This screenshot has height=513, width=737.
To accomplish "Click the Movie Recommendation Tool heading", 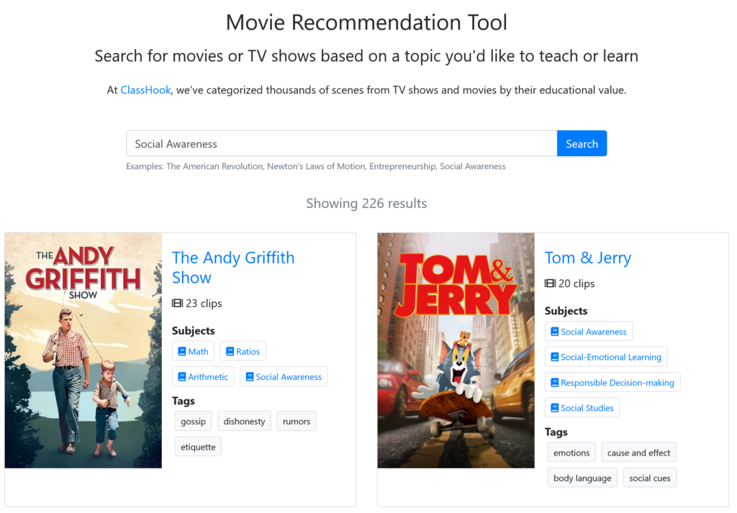I will pyautogui.click(x=366, y=22).
